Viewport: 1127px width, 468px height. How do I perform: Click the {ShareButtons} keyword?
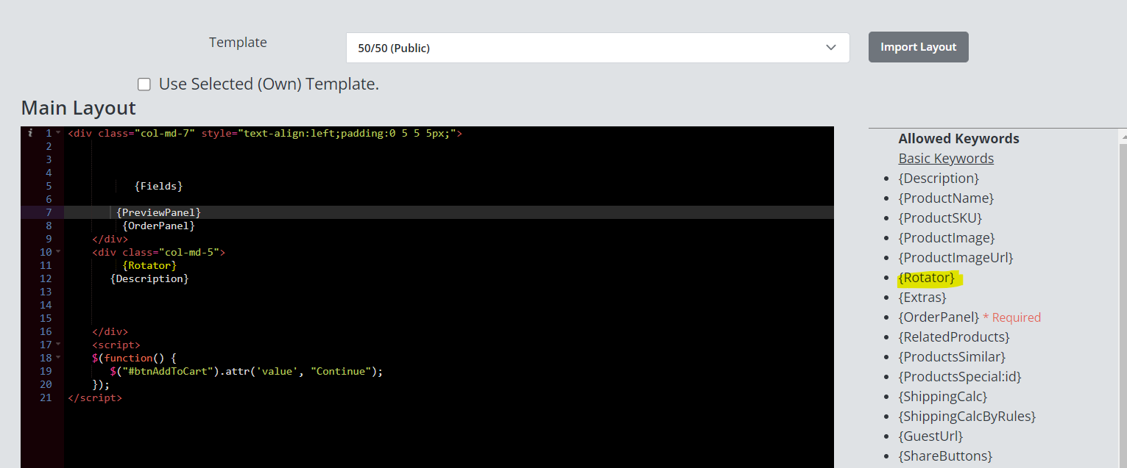(945, 456)
